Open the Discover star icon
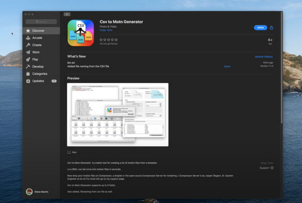This screenshot has height=203, width=302. click(28, 31)
